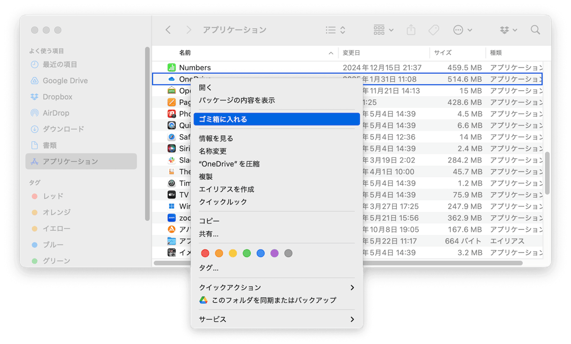
Task: Apply the purple color tag
Action: point(275,253)
